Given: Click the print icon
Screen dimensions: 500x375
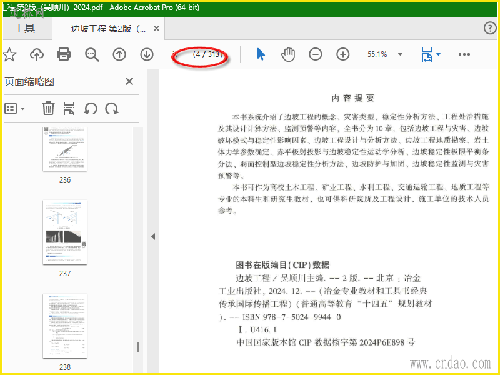Looking at the screenshot, I should (64, 54).
